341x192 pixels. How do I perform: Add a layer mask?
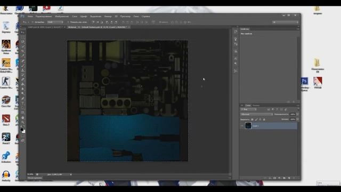click(274, 178)
